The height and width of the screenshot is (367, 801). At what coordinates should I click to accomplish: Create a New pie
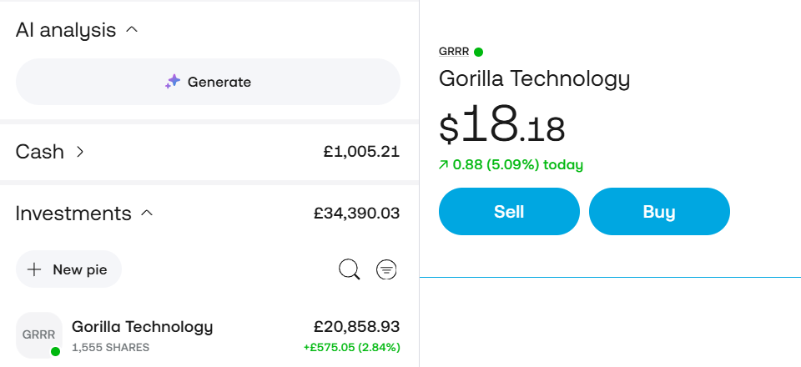point(68,269)
